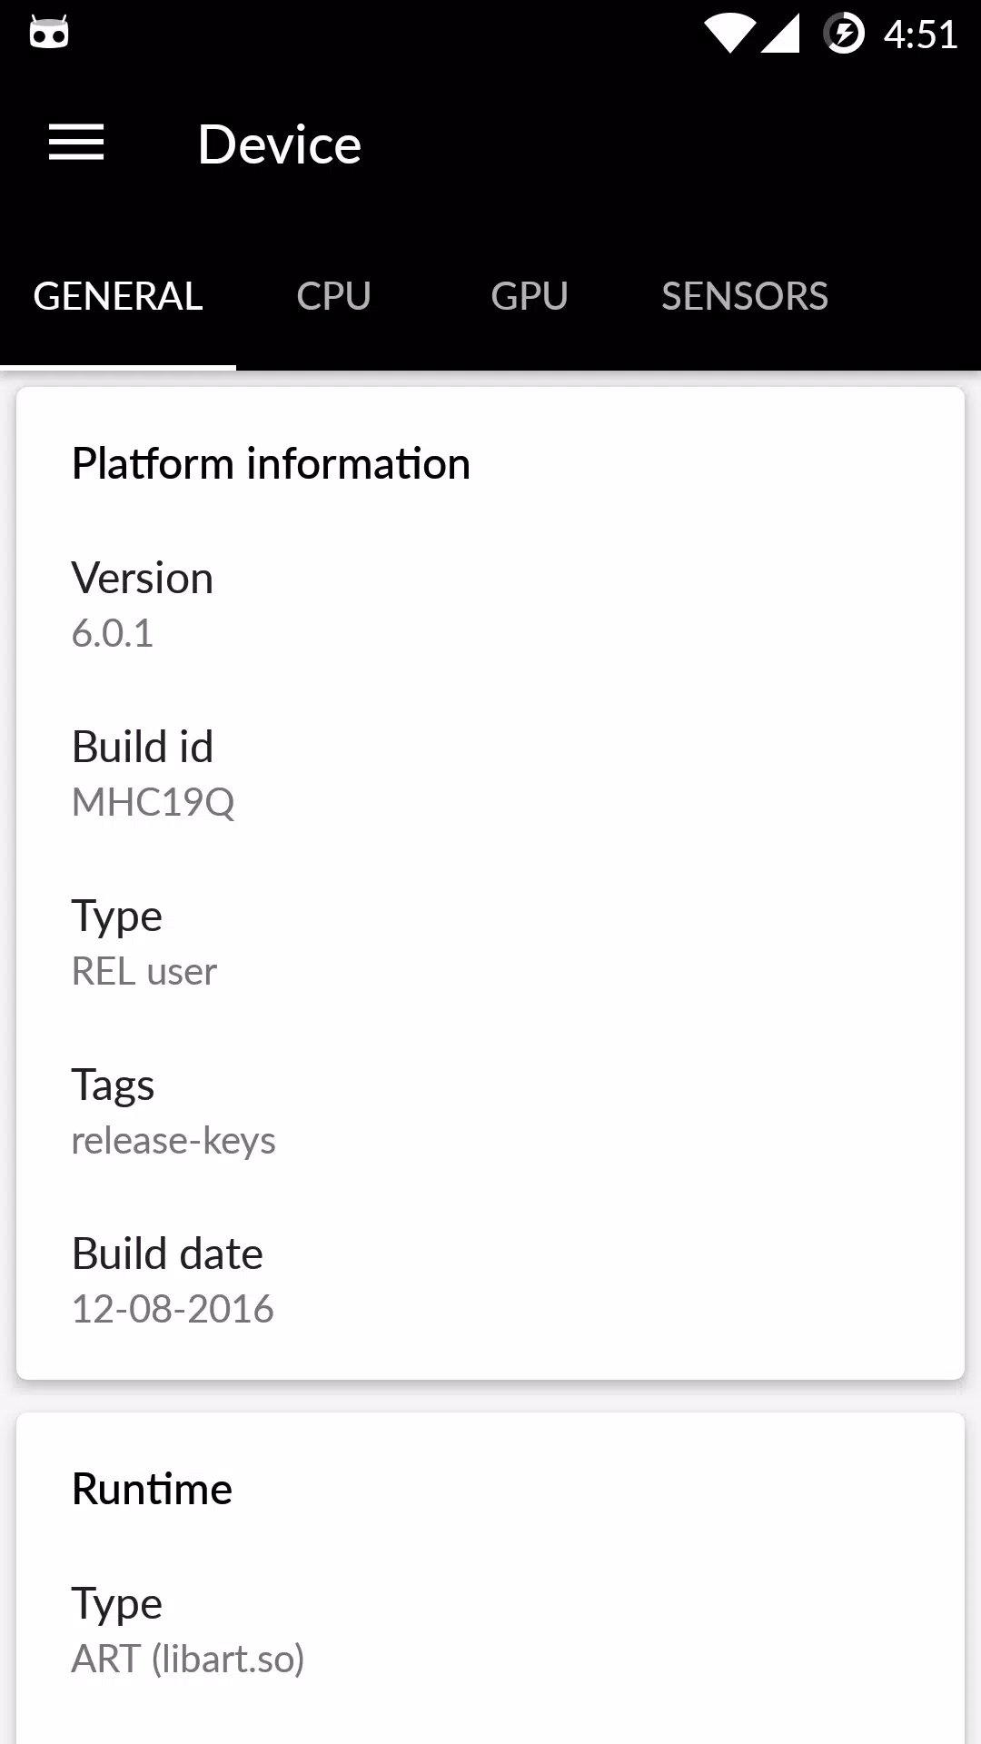Select the Version 6.0.1 entry
This screenshot has width=981, height=1744.
click(490, 605)
